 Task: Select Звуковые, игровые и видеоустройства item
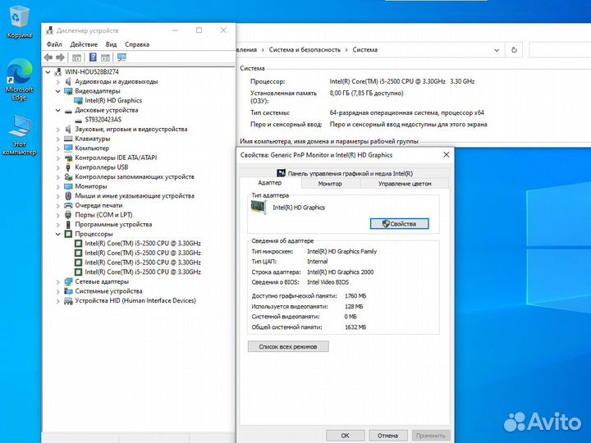(131, 130)
